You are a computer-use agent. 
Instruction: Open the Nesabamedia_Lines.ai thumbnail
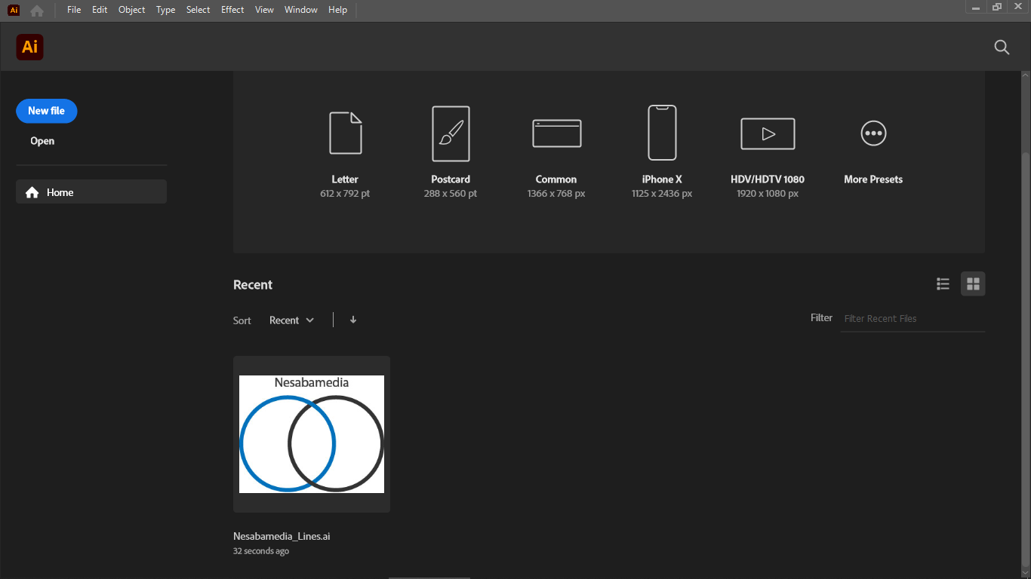[x=312, y=434]
